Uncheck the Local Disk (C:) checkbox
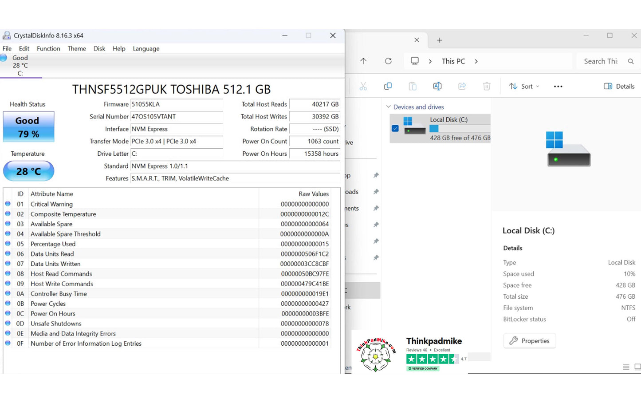This screenshot has height=403, width=641. (x=395, y=129)
